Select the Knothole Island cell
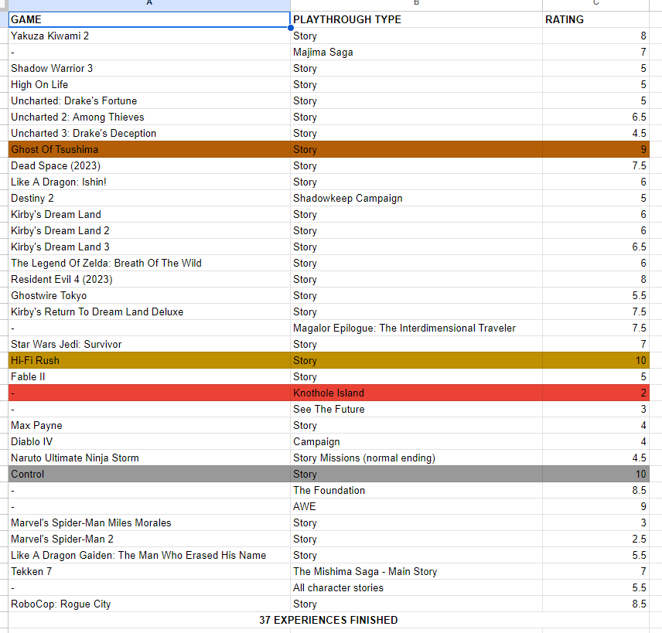This screenshot has height=633, width=662. (x=416, y=393)
